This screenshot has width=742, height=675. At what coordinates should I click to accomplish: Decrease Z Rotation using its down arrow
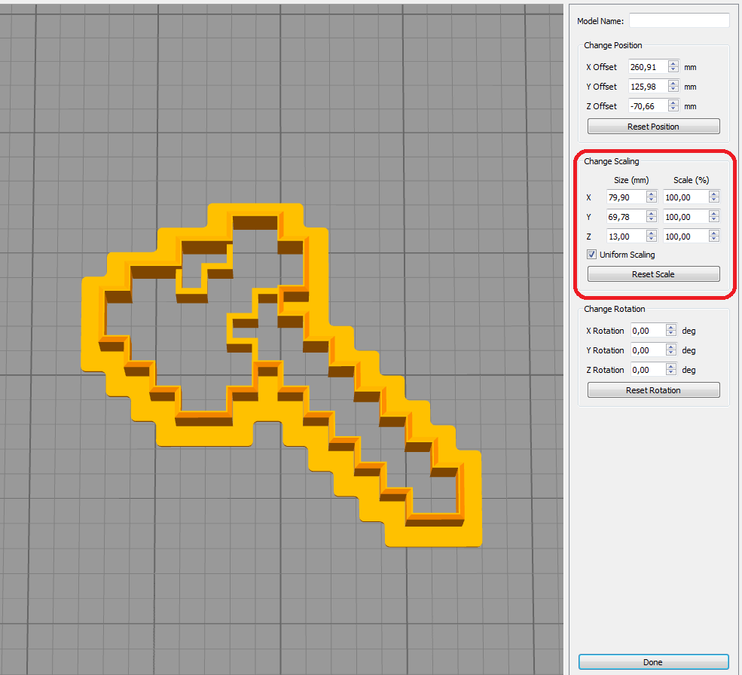pos(670,372)
